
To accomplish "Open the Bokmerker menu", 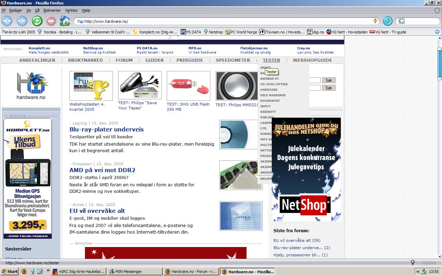I will pyautogui.click(x=52, y=11).
